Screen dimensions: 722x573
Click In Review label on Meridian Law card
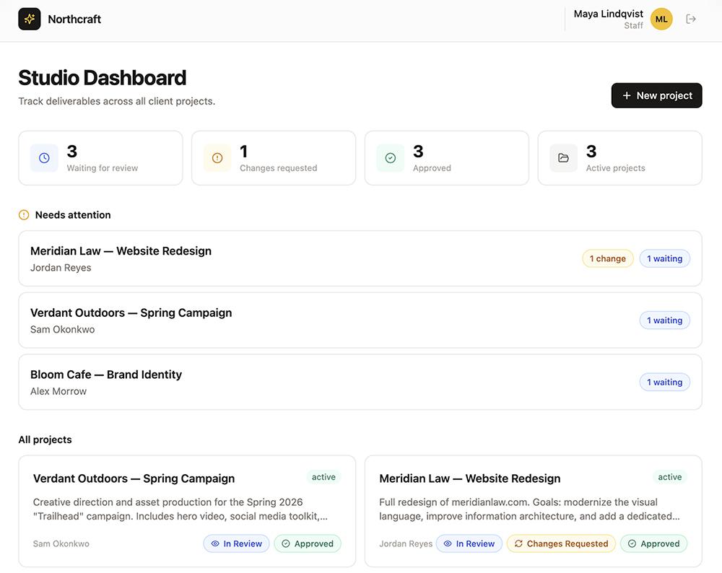(x=469, y=543)
